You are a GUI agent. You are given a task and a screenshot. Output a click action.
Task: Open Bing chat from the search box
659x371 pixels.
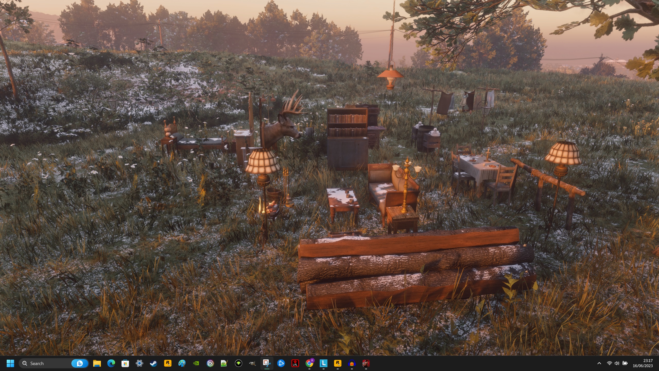[80, 363]
